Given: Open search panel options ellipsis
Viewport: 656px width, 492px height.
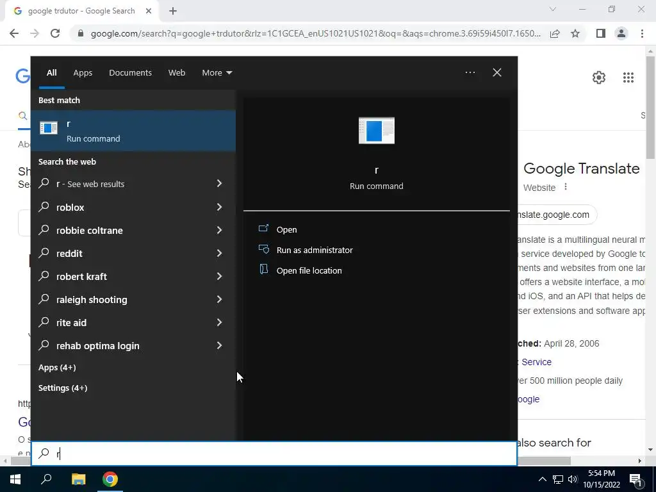Looking at the screenshot, I should [470, 72].
